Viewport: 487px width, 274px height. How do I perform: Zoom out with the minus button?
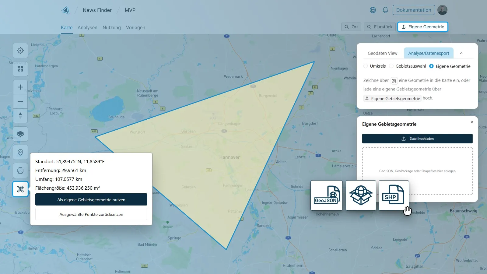tap(20, 101)
